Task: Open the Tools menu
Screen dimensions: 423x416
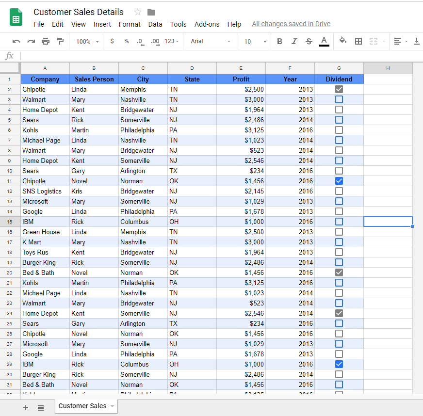Action: pyautogui.click(x=178, y=24)
